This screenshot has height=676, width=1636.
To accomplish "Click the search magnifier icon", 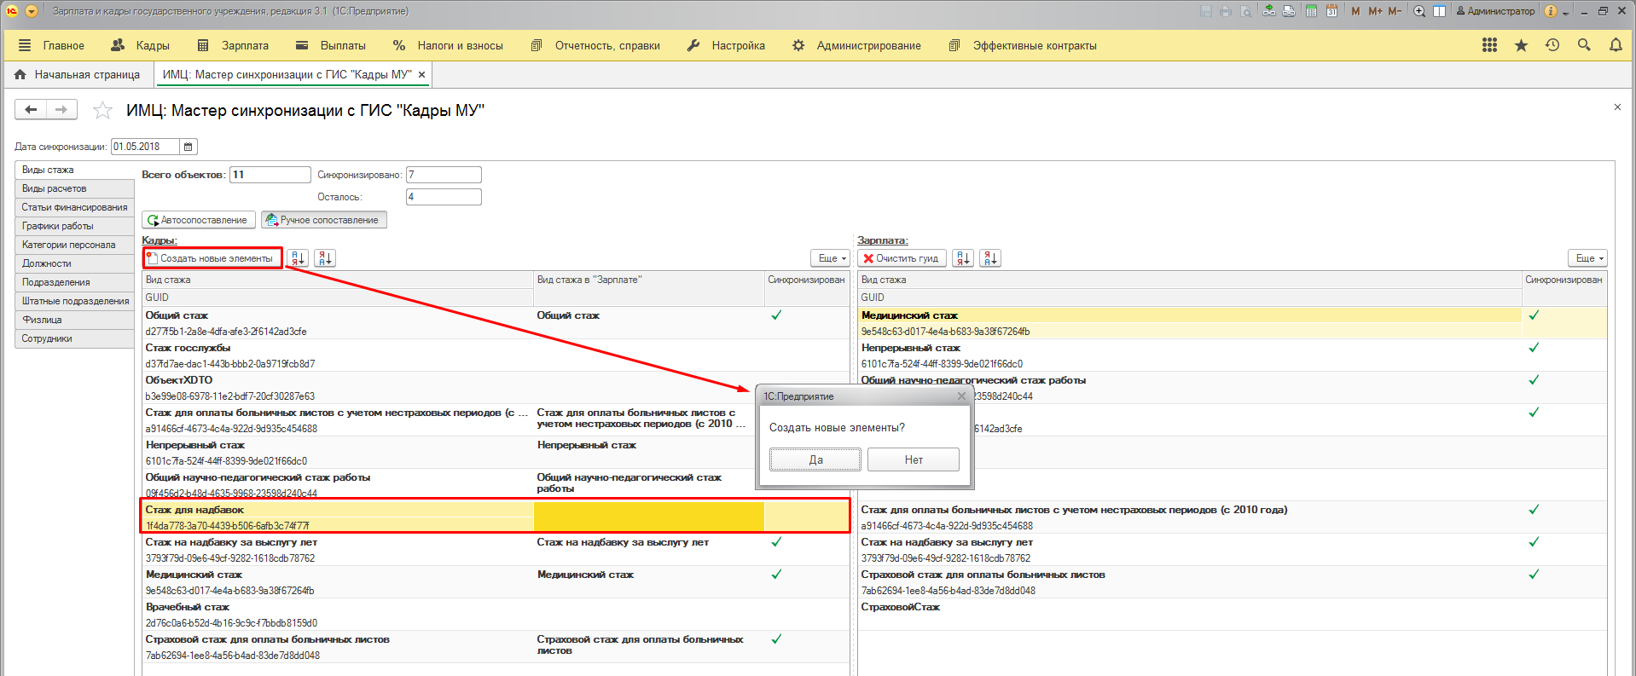I will coord(1584,45).
